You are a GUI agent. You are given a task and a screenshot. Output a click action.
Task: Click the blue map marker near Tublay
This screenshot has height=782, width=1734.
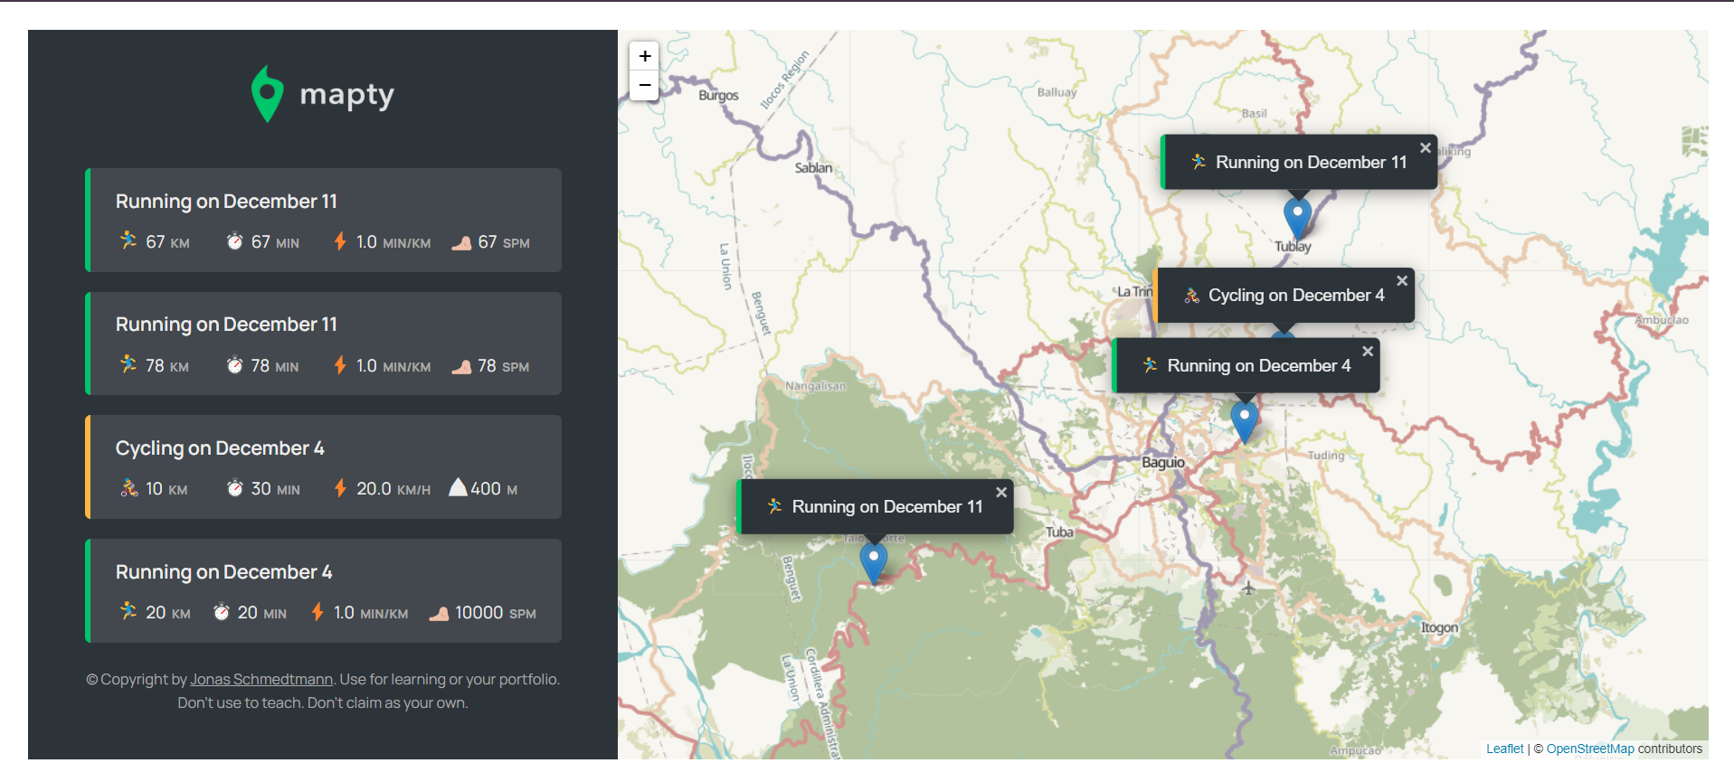(x=1297, y=218)
